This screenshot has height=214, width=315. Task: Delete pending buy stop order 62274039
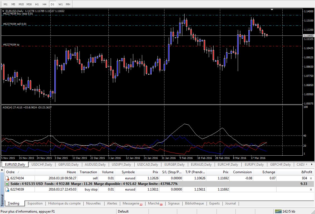pyautogui.click(x=311, y=189)
